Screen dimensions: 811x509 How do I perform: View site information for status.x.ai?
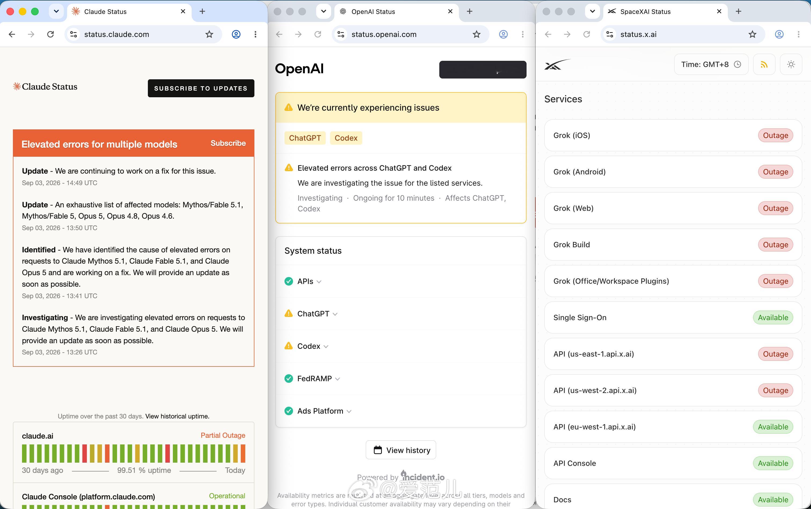point(610,34)
